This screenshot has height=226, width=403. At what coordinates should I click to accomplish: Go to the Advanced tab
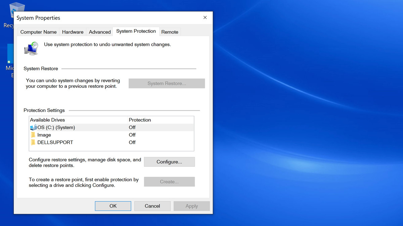click(100, 32)
